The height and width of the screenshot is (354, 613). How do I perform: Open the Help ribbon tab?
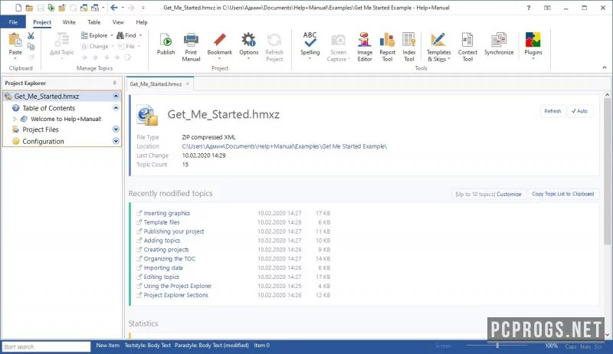click(x=142, y=22)
